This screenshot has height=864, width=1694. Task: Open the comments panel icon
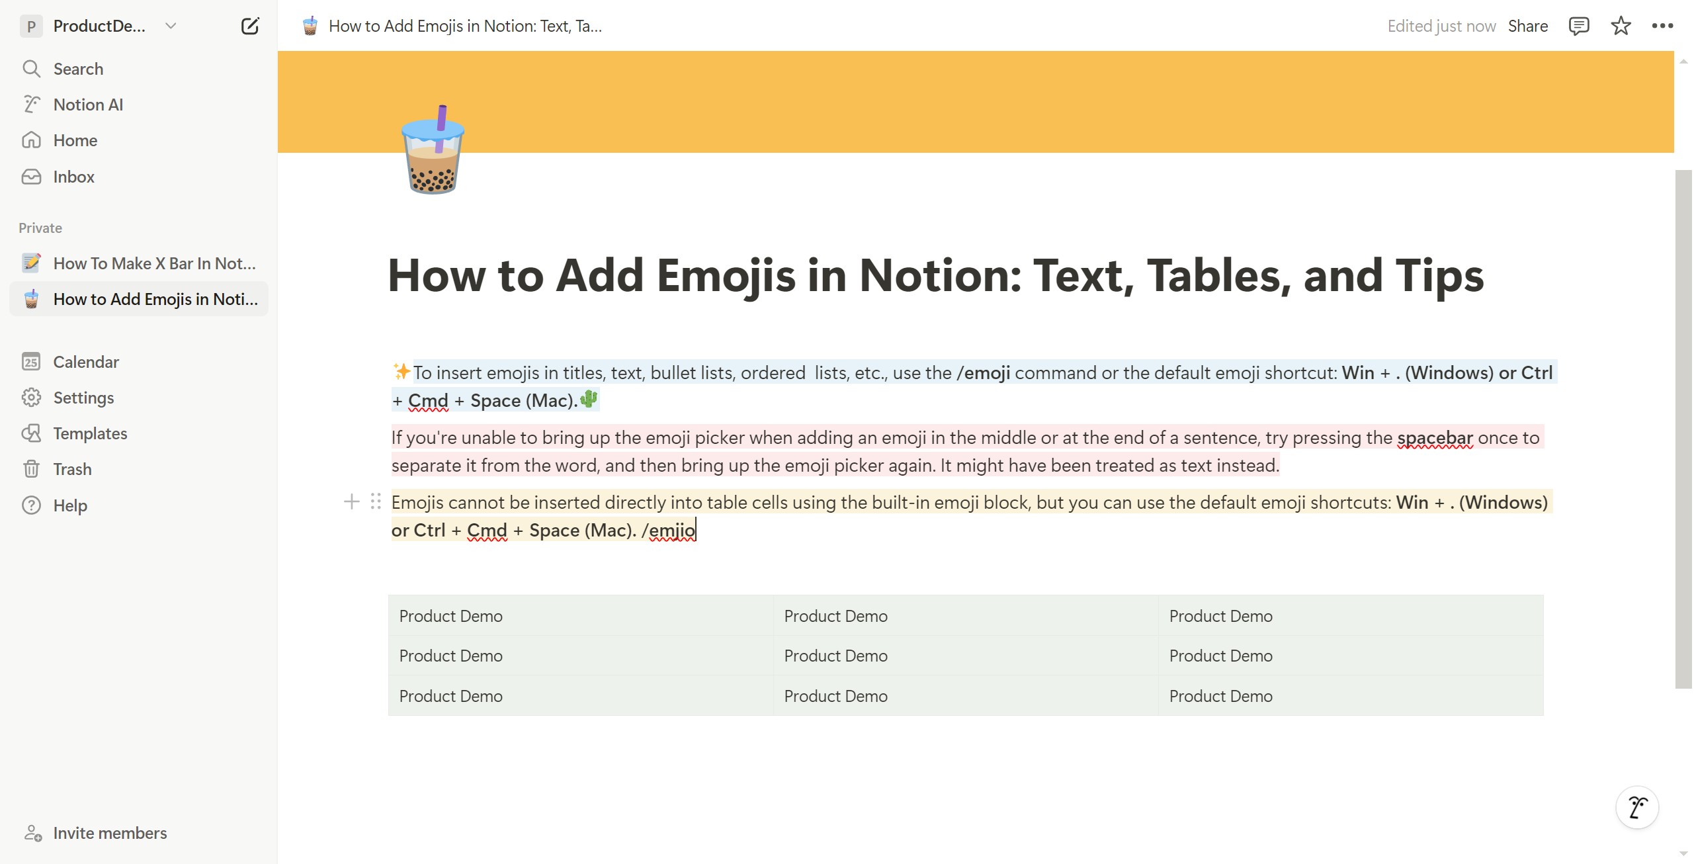pos(1578,26)
